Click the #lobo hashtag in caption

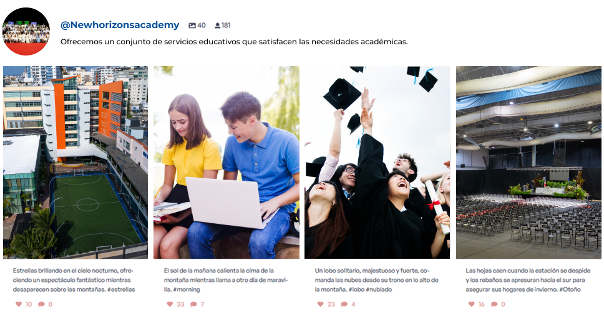point(356,289)
